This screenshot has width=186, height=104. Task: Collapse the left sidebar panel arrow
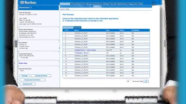(x=59, y=48)
